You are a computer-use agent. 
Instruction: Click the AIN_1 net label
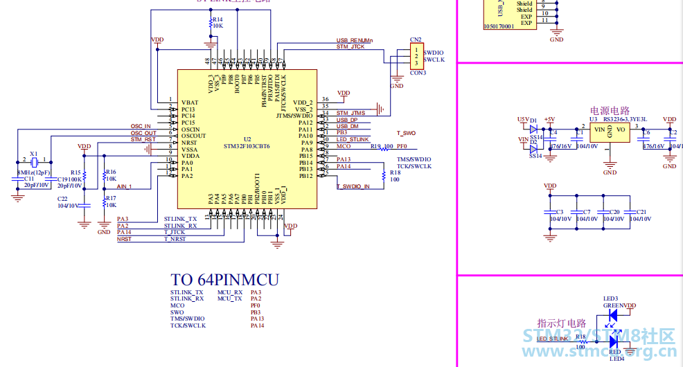(124, 187)
